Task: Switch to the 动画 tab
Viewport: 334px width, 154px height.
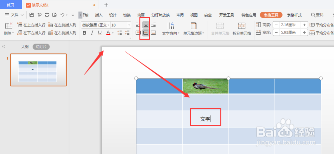Action: tap(141, 15)
